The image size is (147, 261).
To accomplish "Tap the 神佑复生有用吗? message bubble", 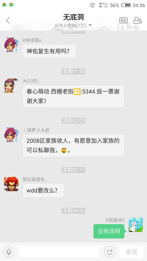I will point(50,51).
